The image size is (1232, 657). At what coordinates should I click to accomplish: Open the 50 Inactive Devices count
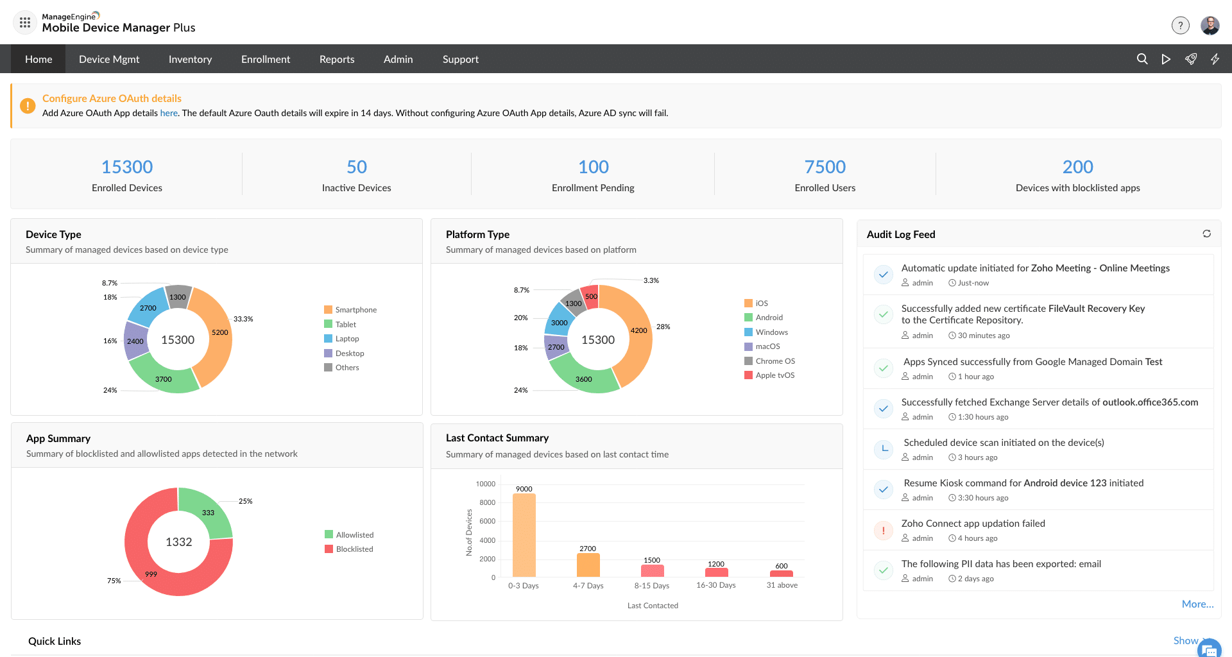pos(357,167)
